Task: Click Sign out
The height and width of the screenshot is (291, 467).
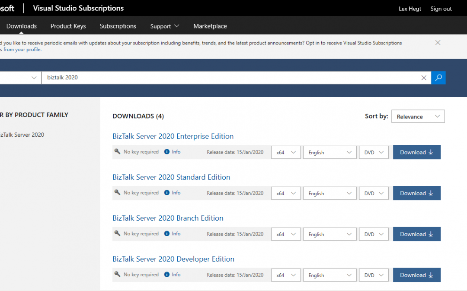Action: point(441,9)
